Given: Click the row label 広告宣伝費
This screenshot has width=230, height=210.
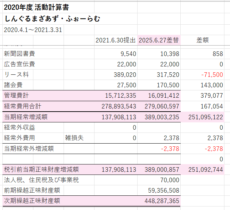Looking at the screenshot, I should [x=19, y=64].
